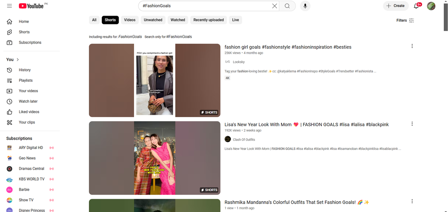The height and width of the screenshot is (212, 448).
Task: Select the Videos filter chip
Action: (x=129, y=20)
